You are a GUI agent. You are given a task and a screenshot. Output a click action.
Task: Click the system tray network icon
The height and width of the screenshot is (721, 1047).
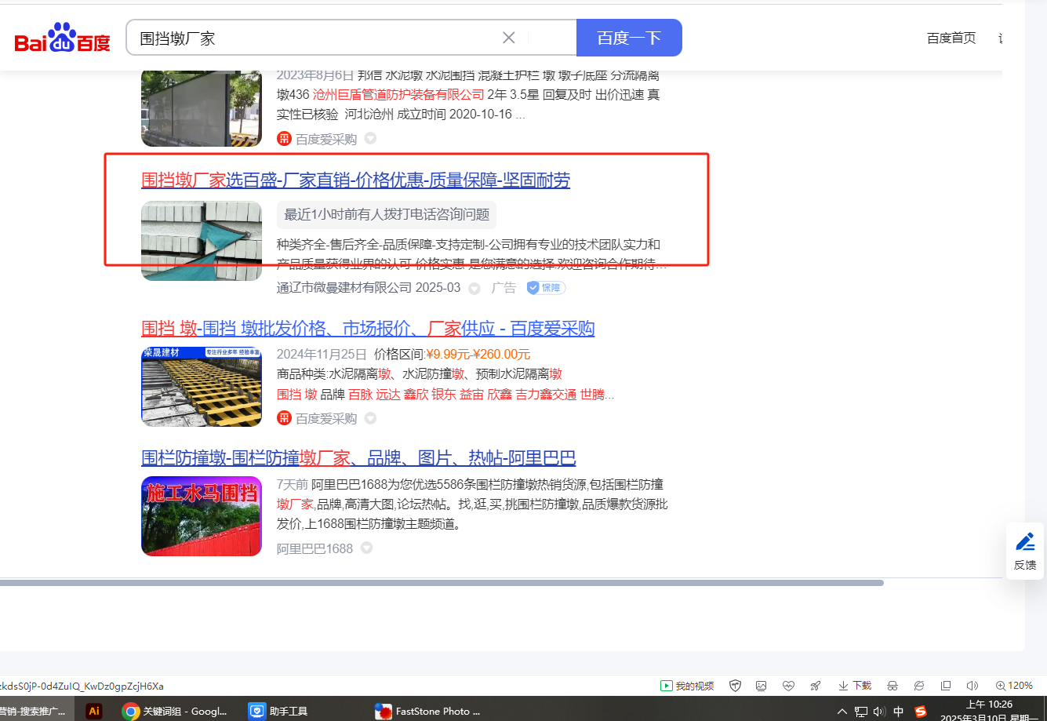(x=861, y=712)
